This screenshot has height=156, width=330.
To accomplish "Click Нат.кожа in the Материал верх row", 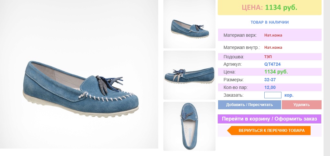I will (x=273, y=35).
